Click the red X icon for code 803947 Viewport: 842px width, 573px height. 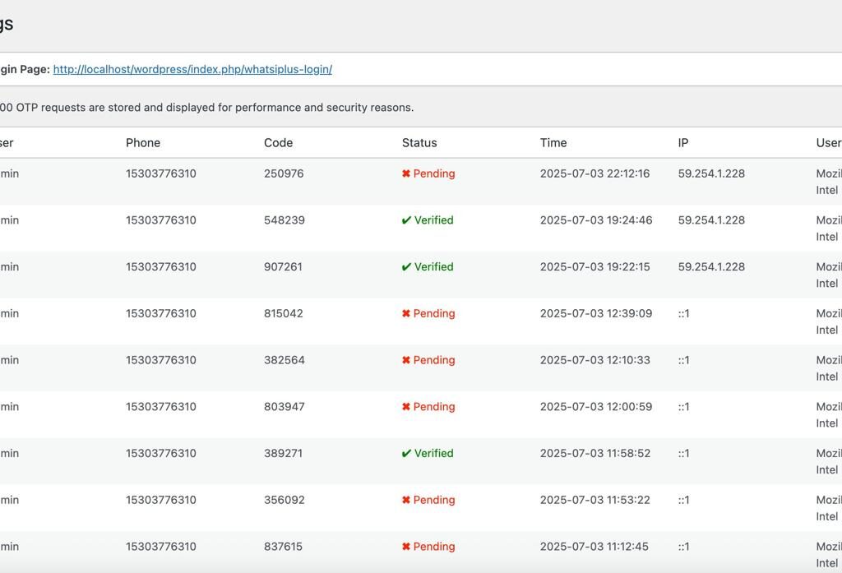tap(406, 407)
